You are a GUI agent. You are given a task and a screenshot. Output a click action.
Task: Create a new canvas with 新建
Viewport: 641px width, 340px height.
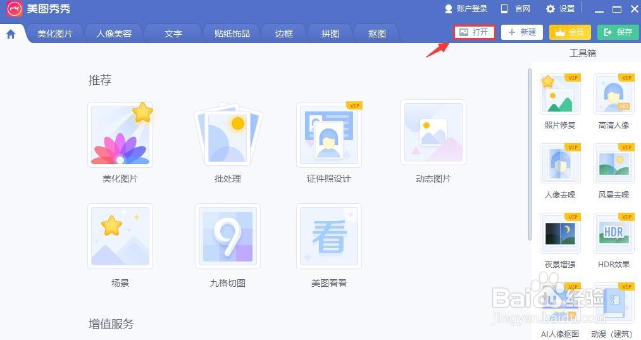coord(522,32)
